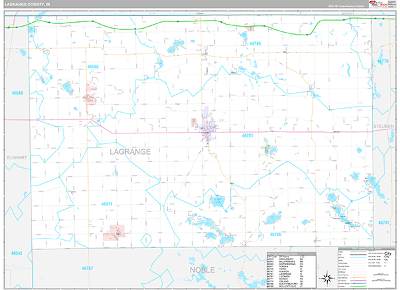Image resolution: width=400 pixels, height=290 pixels.
Task: Click the green toll road legend swatch
Action: coord(358,286)
